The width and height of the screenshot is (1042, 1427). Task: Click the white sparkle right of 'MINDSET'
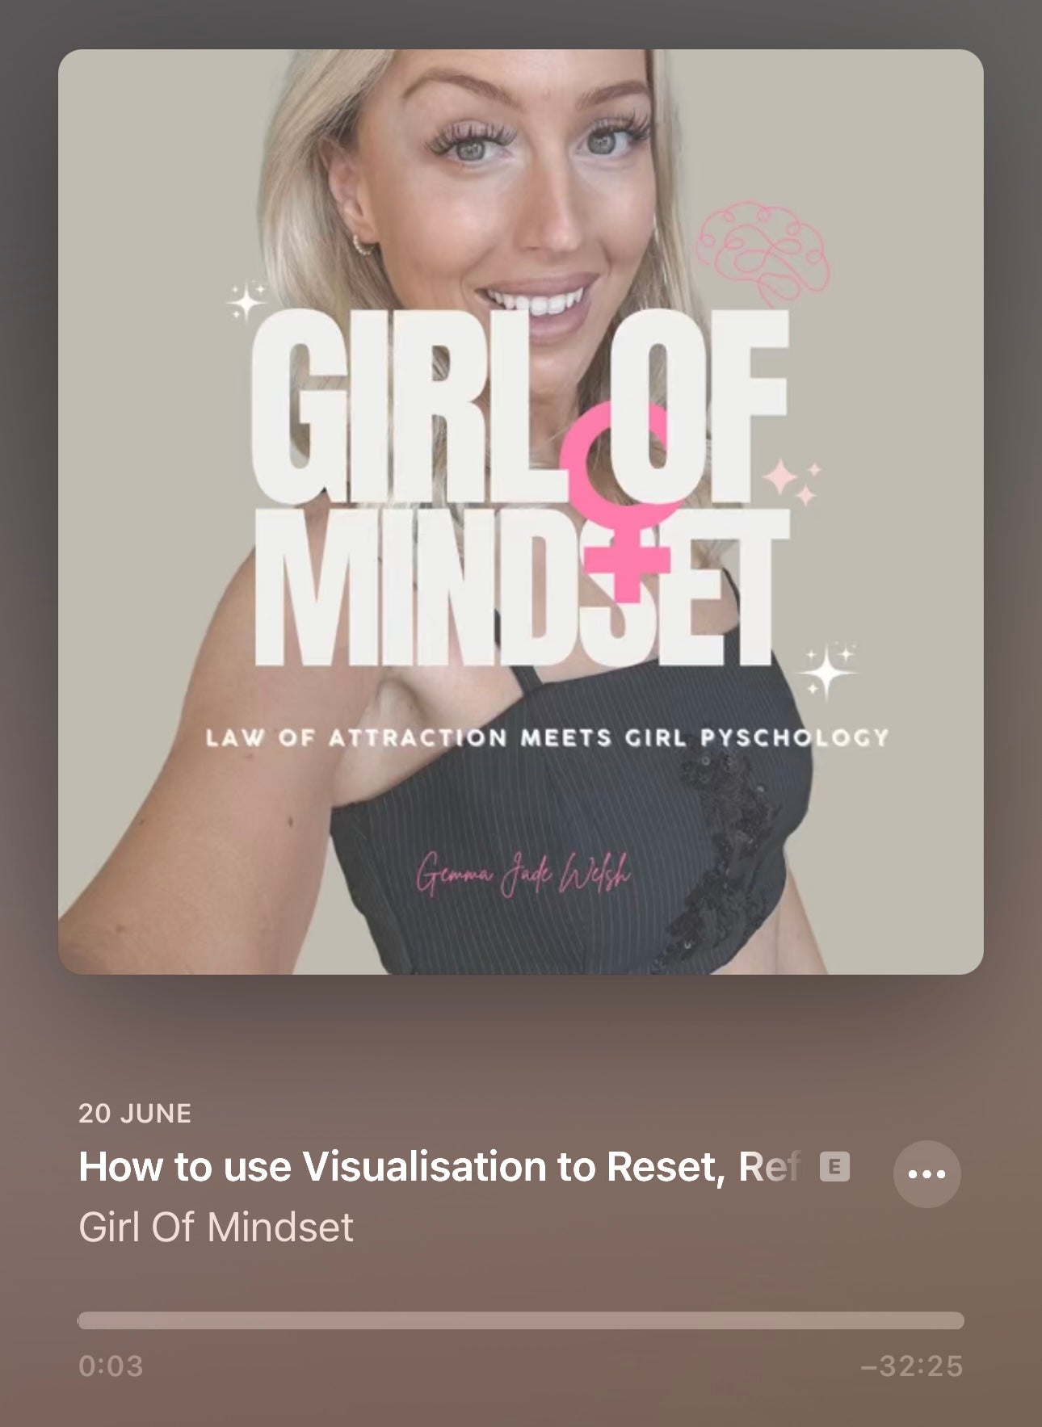[827, 670]
